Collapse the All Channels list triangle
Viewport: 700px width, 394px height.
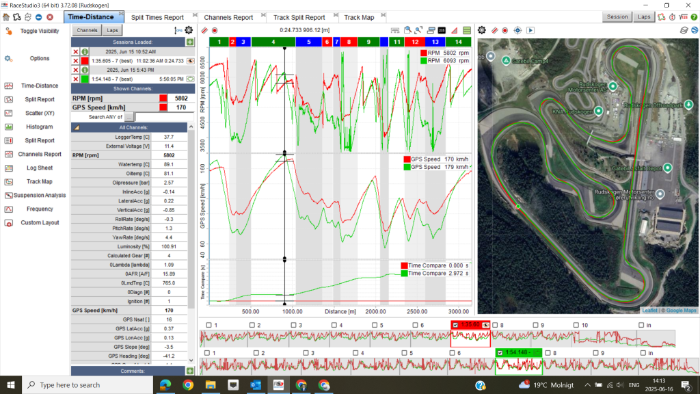point(77,128)
